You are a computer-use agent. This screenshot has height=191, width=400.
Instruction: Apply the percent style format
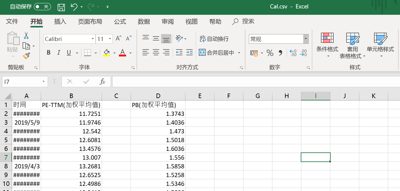pos(270,52)
